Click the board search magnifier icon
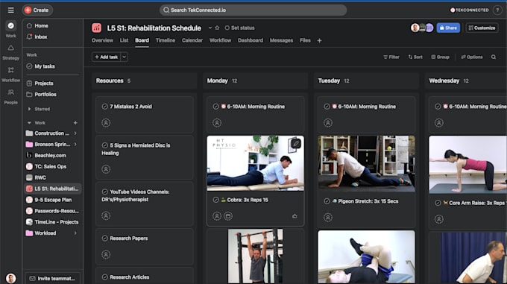Screen dimensions: 507x284 [494, 57]
